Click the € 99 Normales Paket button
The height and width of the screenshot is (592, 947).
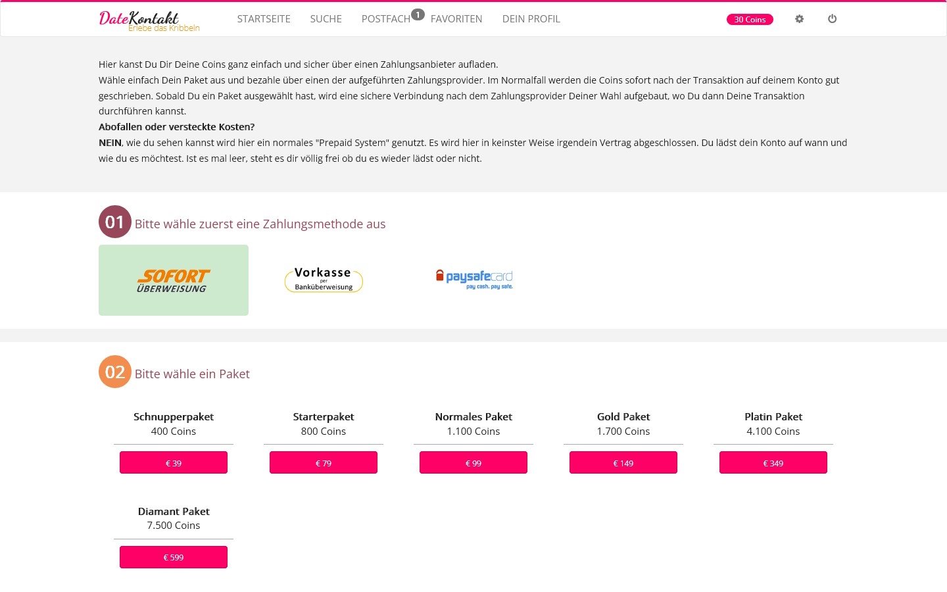click(x=473, y=462)
